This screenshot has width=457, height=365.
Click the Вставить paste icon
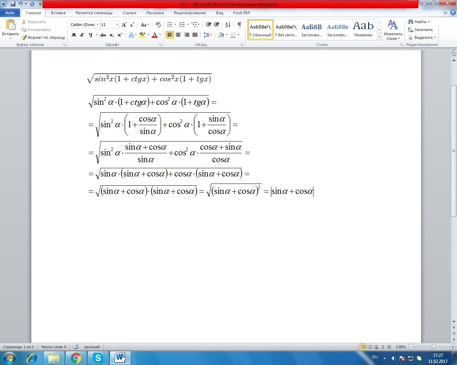pos(10,25)
